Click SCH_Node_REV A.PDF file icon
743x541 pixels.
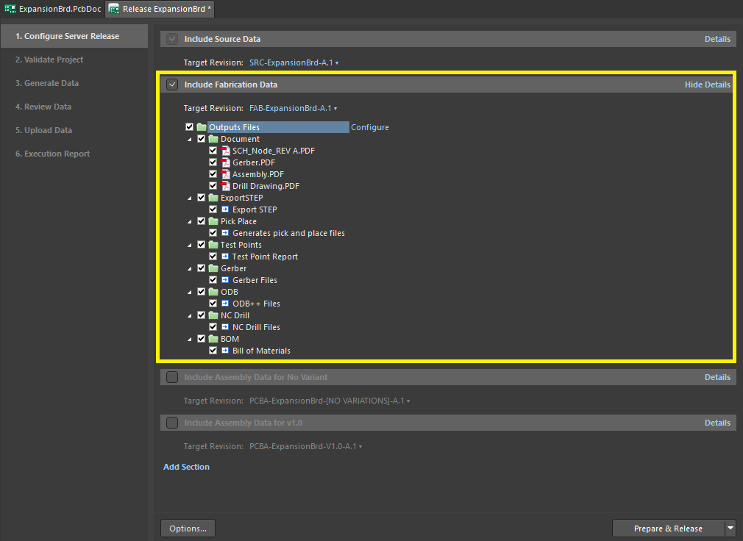pyautogui.click(x=225, y=151)
